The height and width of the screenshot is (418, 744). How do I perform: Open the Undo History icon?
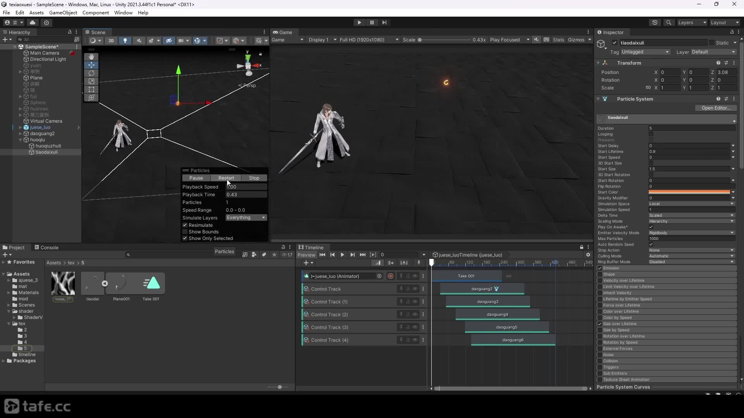pos(655,22)
